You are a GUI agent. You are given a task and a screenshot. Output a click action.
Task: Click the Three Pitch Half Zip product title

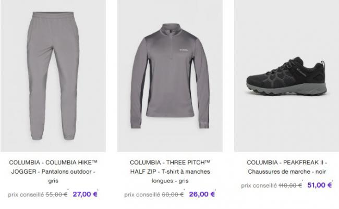(169, 171)
